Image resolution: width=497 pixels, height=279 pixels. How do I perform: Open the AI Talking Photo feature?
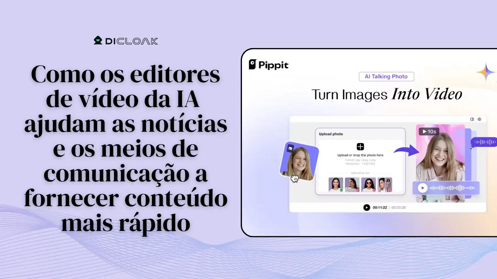(386, 76)
